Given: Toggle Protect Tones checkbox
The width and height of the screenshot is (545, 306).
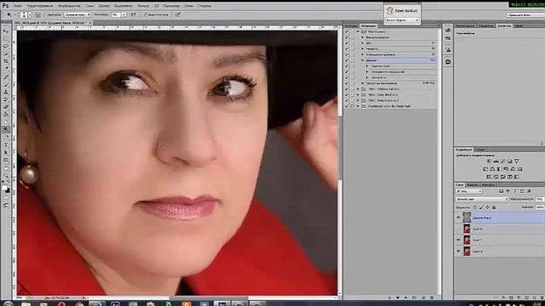Looking at the screenshot, I should tap(145, 14).
